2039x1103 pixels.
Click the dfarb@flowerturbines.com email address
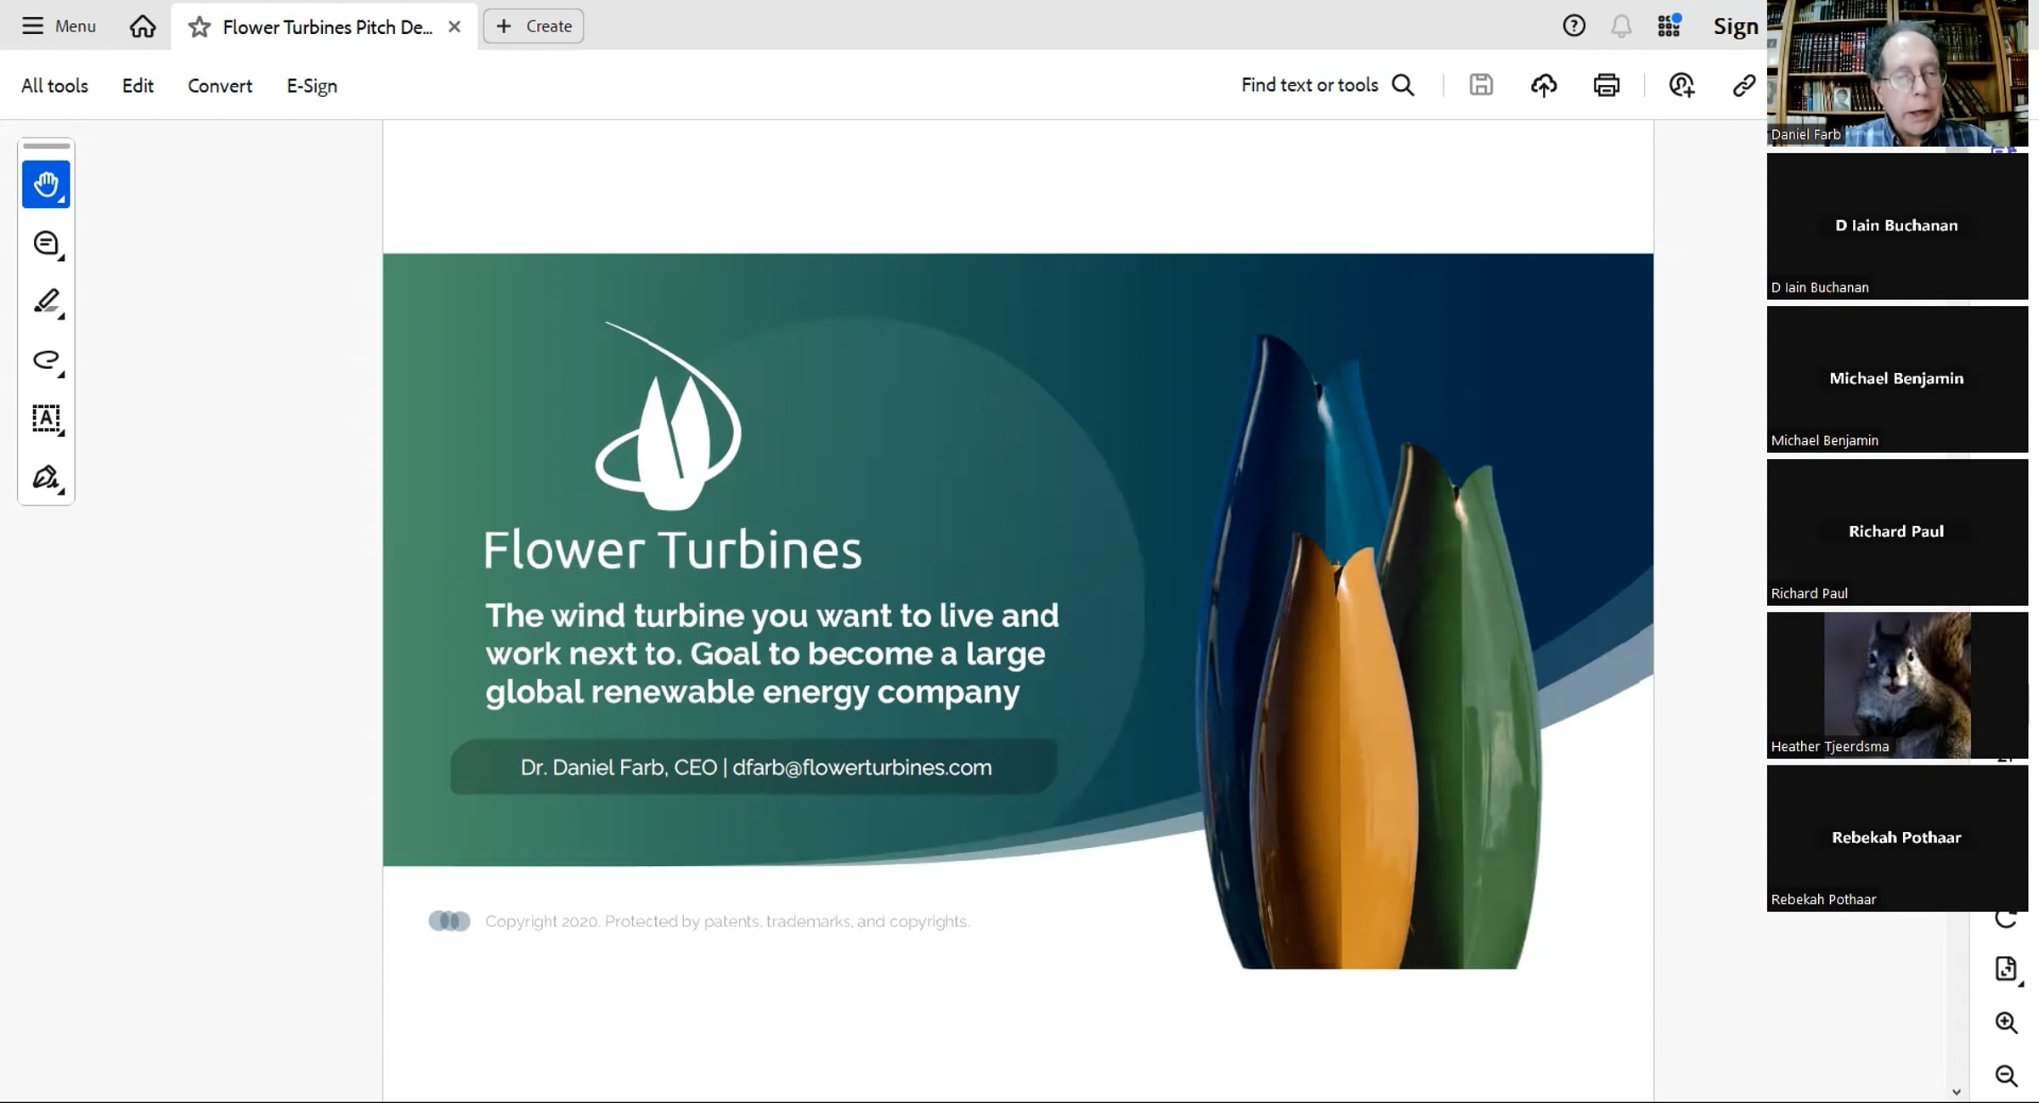(862, 767)
